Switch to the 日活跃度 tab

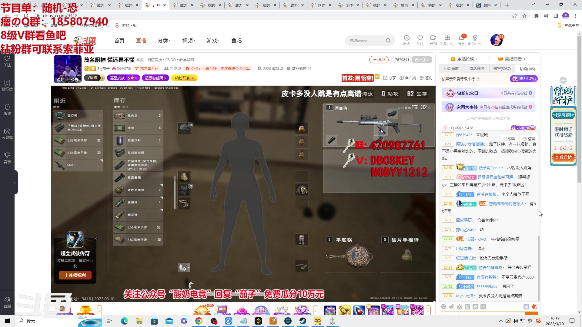451,69
